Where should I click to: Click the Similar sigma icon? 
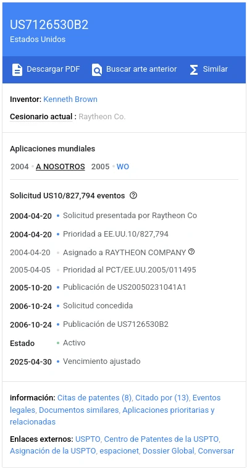coord(194,70)
